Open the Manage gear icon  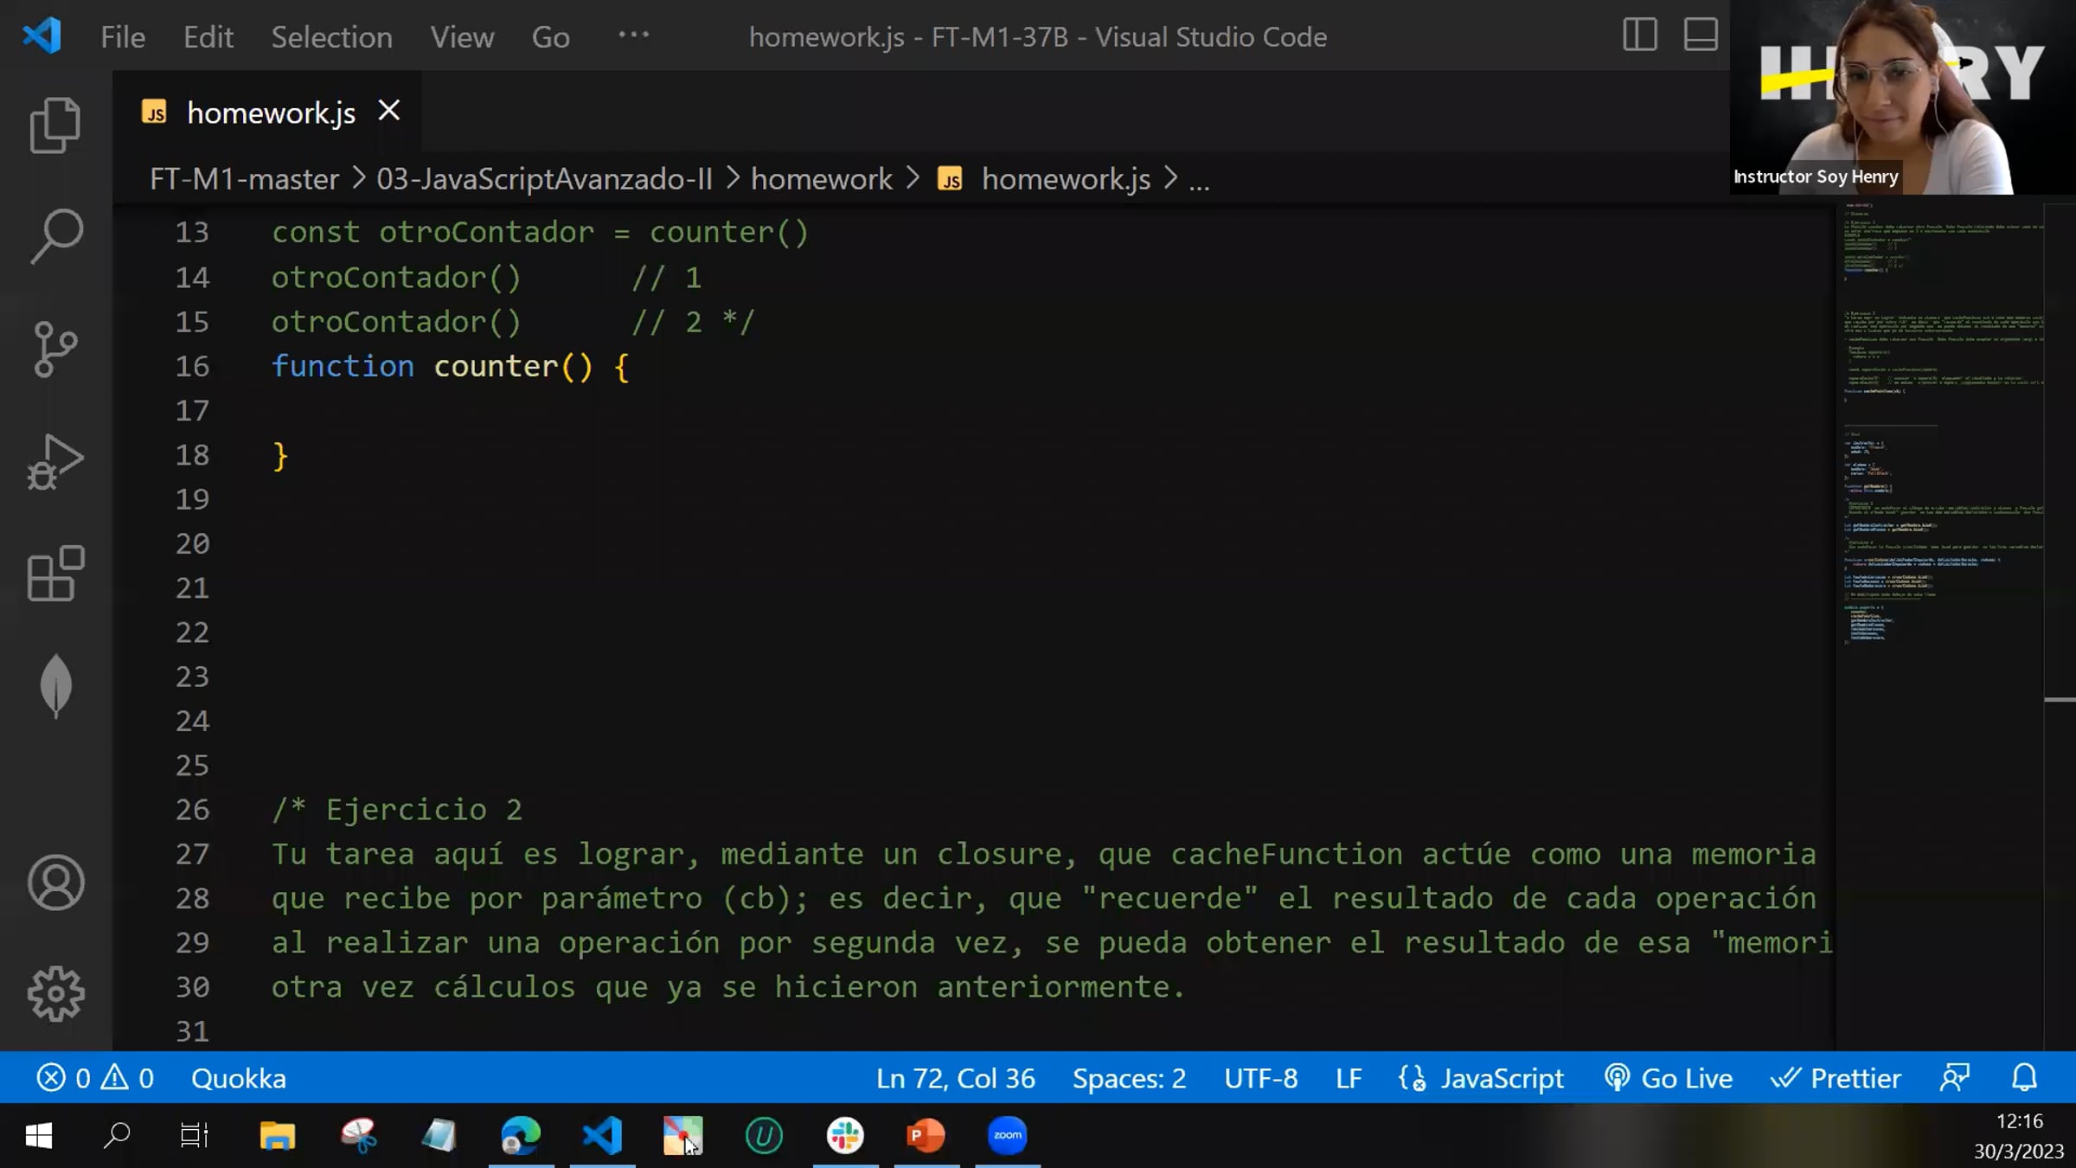coord(55,993)
